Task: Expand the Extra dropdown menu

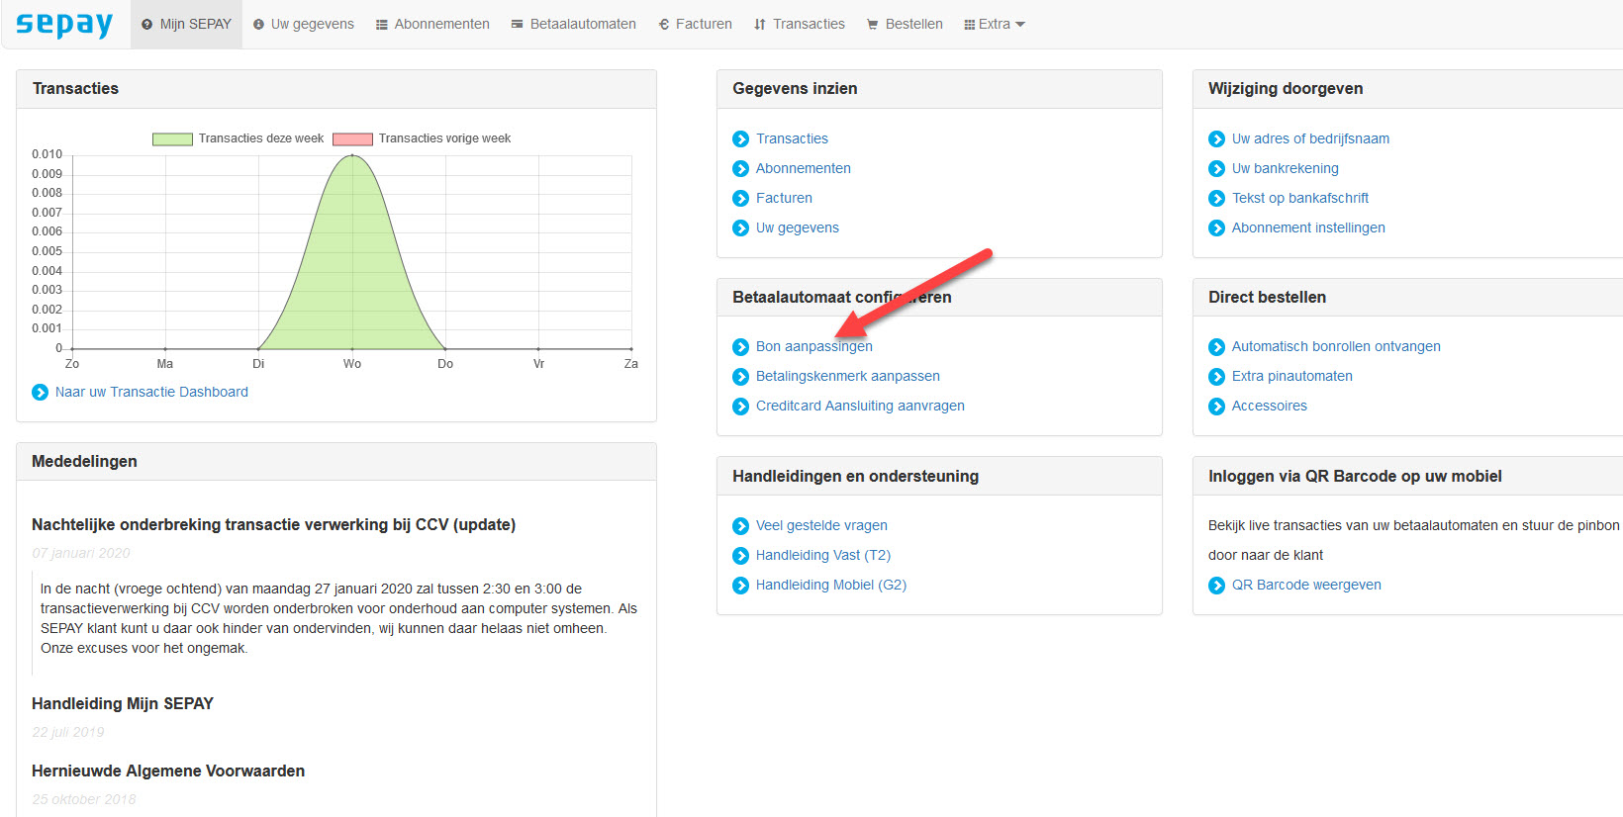Action: (x=995, y=24)
